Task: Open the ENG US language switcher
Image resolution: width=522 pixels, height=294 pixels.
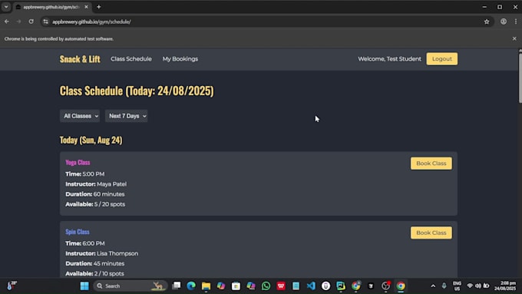Action: click(457, 286)
